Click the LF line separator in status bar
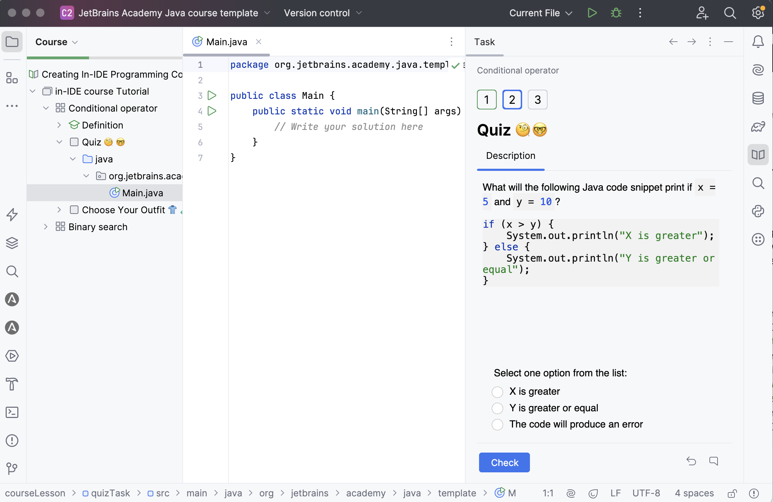Viewport: 773px width, 502px height. [x=615, y=493]
